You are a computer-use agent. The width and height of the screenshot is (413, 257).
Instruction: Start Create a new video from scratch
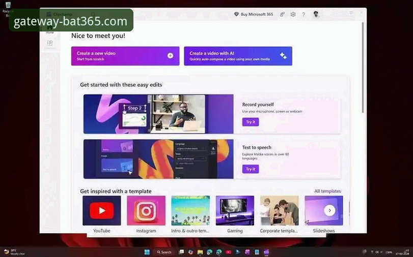pyautogui.click(x=125, y=56)
